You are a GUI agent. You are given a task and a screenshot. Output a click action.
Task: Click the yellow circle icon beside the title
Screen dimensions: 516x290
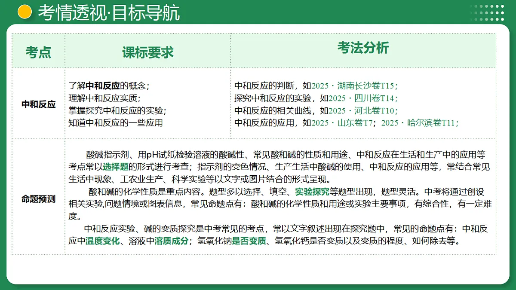pyautogui.click(x=25, y=12)
